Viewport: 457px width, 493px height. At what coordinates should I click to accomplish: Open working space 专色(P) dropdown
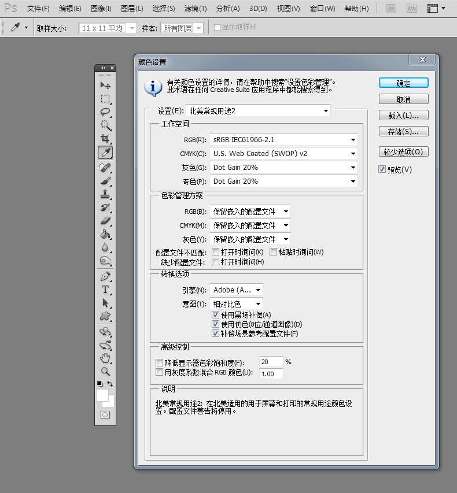283,181
